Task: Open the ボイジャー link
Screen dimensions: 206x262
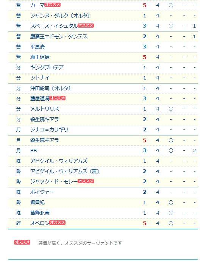Action: click(x=42, y=192)
